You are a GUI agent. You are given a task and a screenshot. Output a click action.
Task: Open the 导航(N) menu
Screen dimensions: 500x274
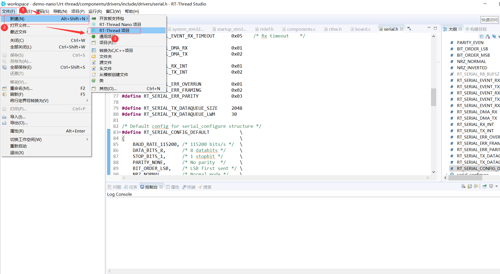click(x=60, y=11)
